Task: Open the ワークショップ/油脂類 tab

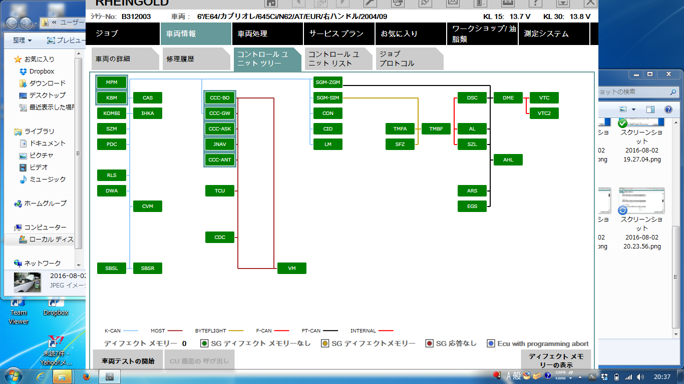Action: tap(482, 34)
